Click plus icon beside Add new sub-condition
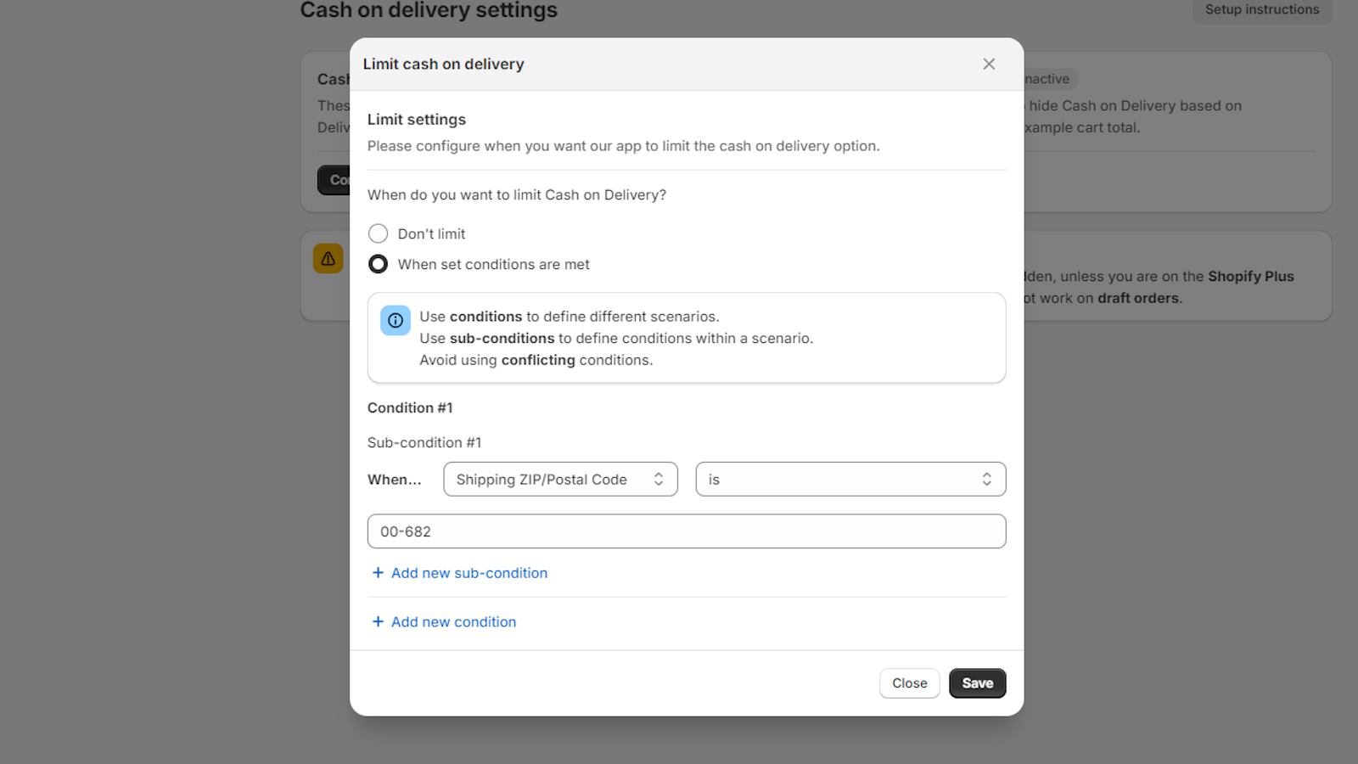1358x764 pixels. 378,573
